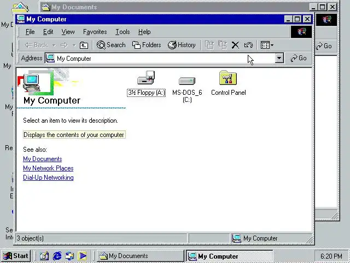
Task: Open the Favorites menu
Action: (95, 32)
